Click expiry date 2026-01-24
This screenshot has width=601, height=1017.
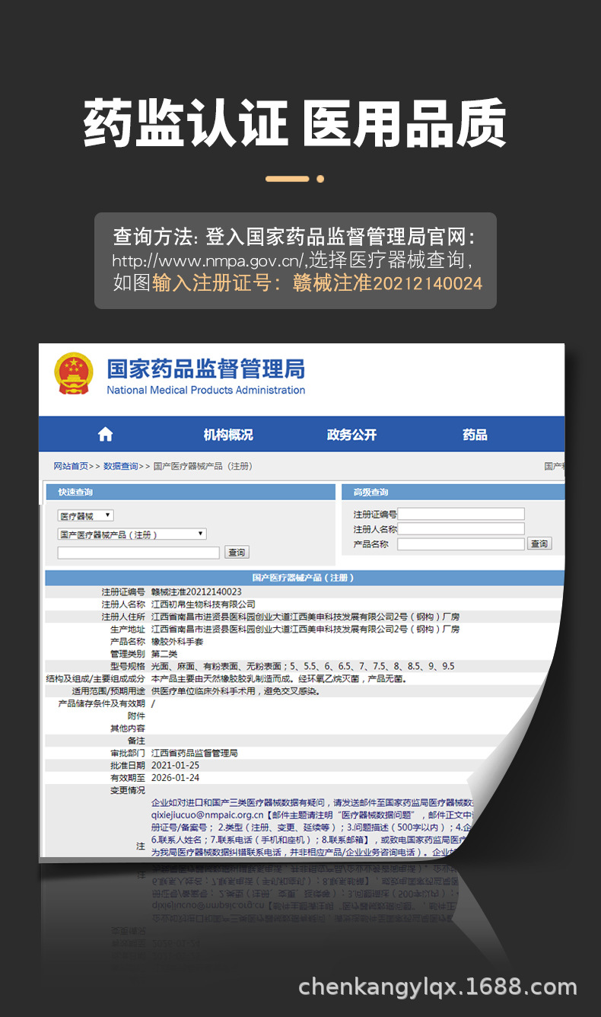tap(176, 778)
